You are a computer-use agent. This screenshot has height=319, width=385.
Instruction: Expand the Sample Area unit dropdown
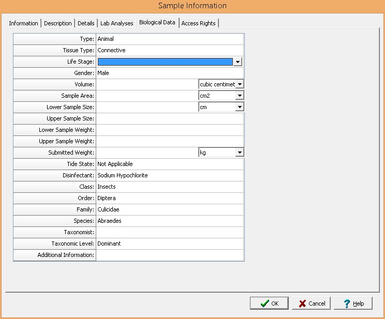239,96
